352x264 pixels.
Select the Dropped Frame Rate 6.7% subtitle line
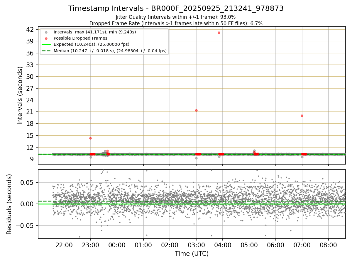[x=176, y=23]
